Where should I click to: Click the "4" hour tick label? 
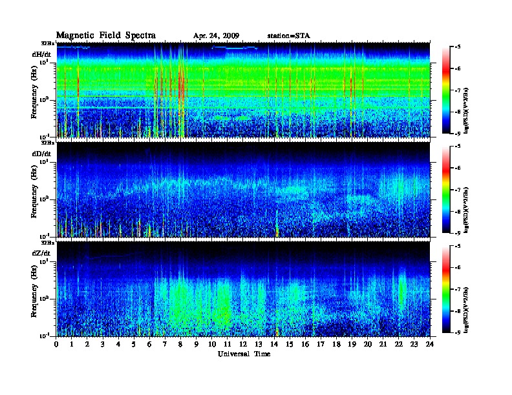coord(118,345)
